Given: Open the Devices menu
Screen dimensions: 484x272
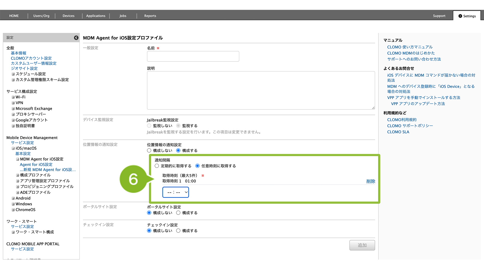Looking at the screenshot, I should [x=68, y=16].
